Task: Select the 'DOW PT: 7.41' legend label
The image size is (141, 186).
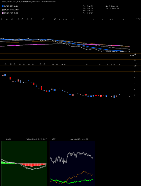Action: coord(11,13)
